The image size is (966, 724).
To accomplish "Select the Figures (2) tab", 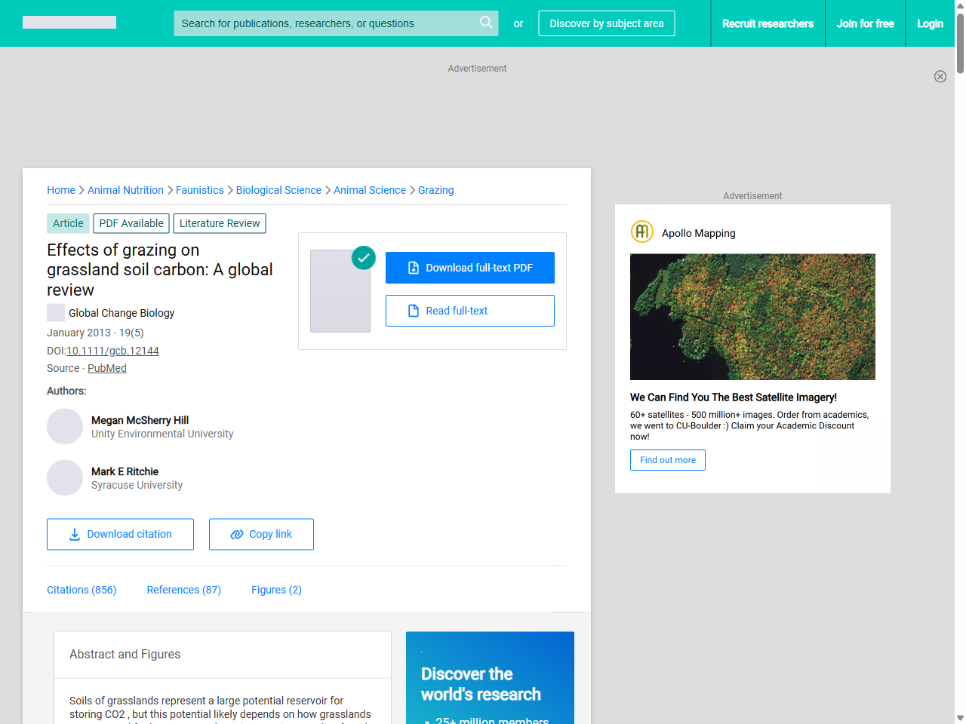I will (x=276, y=590).
